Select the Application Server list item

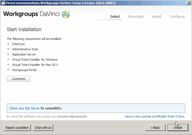24,54
